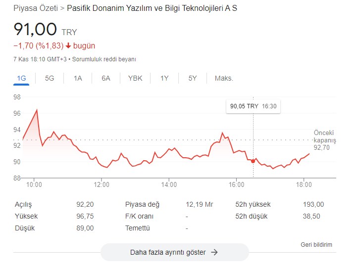
Task: Click the Önceki kapanış 92,70 label
Action: click(325, 140)
